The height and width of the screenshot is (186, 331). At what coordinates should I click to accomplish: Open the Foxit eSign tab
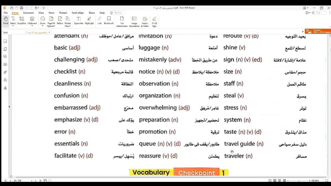(78, 13)
